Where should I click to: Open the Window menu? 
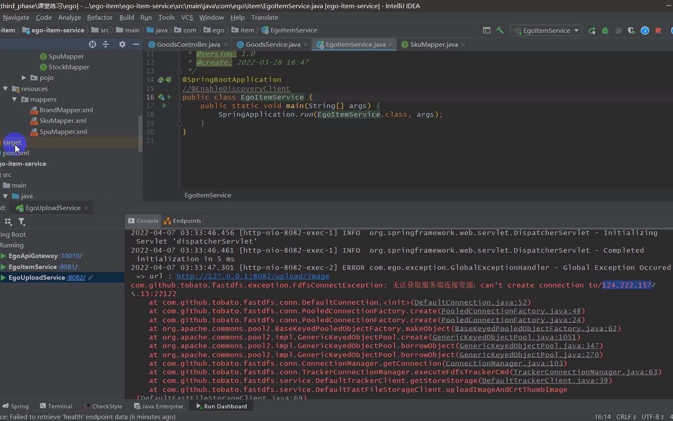[211, 17]
